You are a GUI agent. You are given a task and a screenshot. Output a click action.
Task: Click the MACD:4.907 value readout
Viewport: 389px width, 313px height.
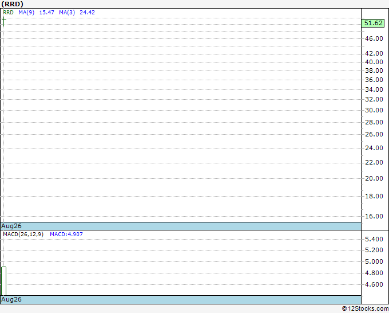66,234
